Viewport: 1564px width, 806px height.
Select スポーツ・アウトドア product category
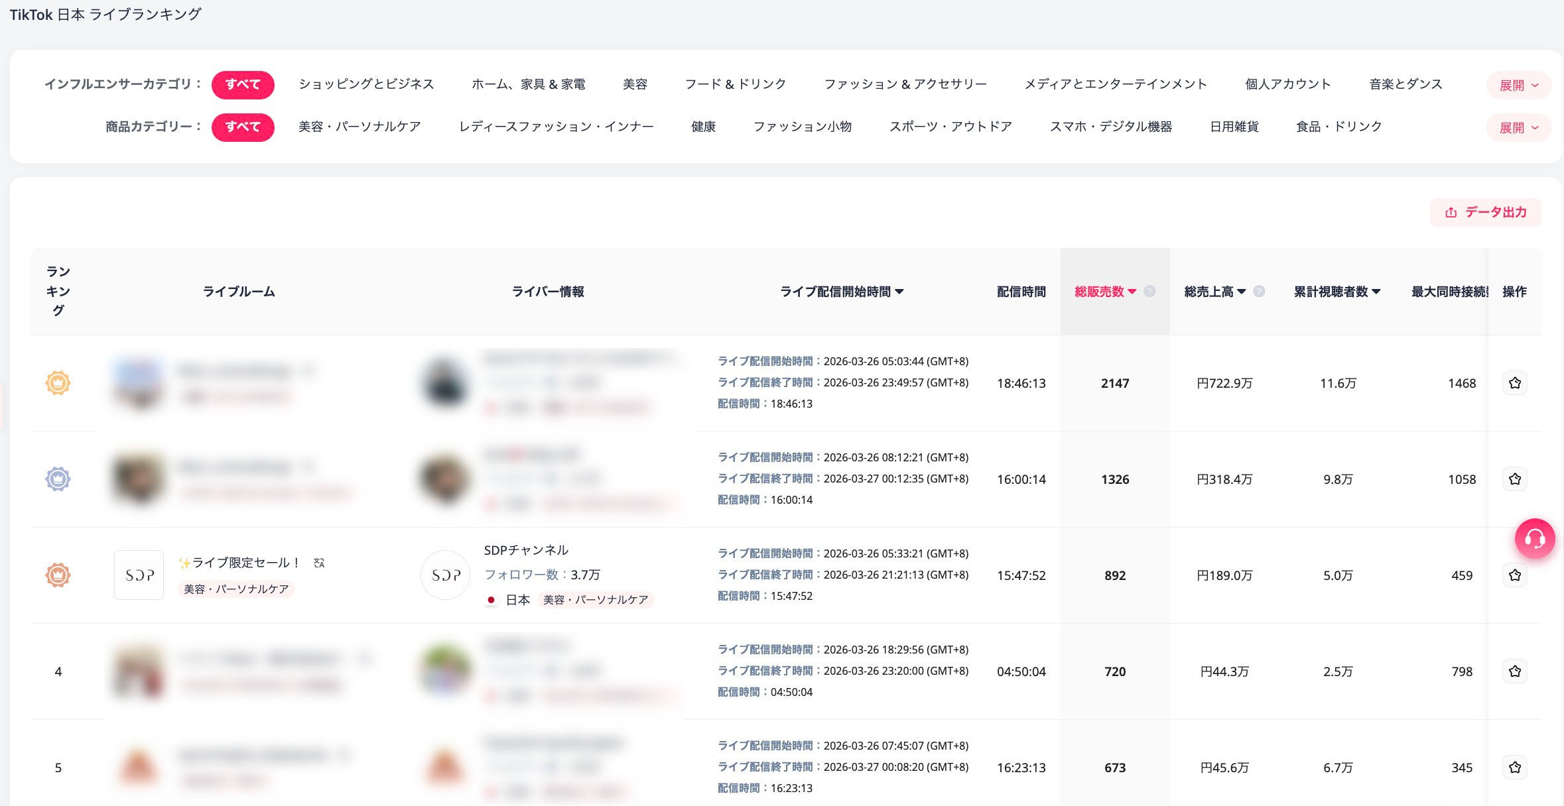pyautogui.click(x=950, y=127)
